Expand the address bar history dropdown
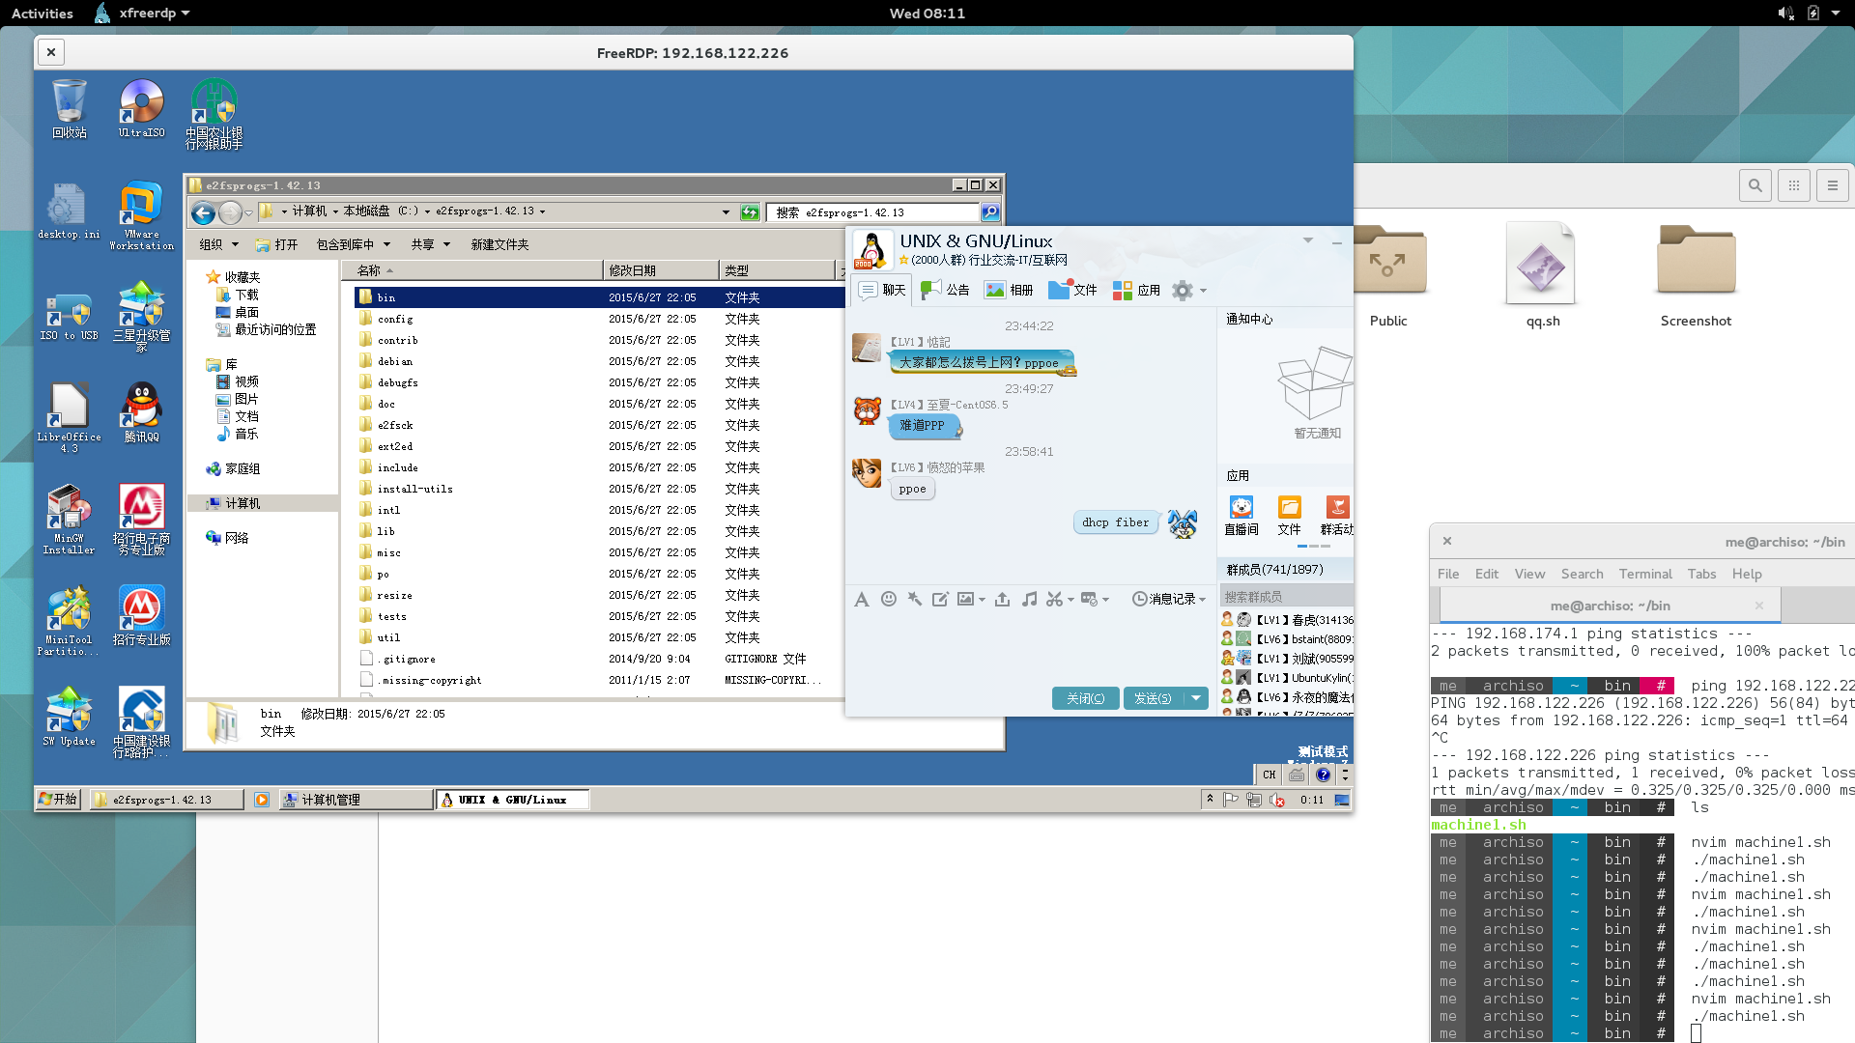The width and height of the screenshot is (1855, 1043). click(726, 212)
